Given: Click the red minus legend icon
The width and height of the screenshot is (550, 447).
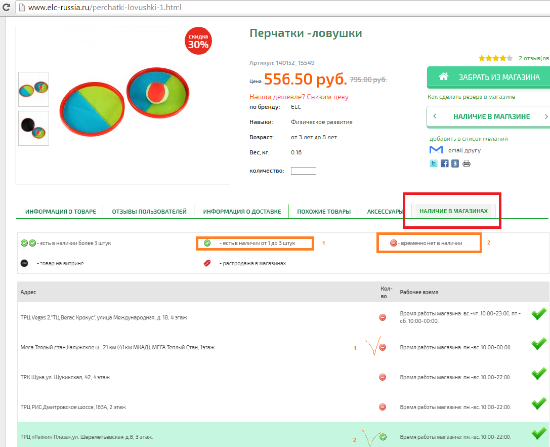Looking at the screenshot, I should coord(393,243).
